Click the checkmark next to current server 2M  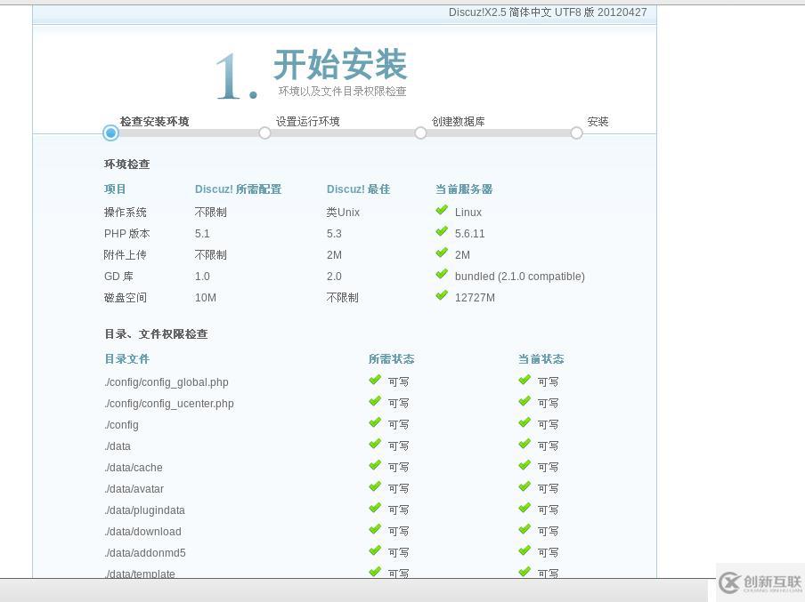(442, 253)
